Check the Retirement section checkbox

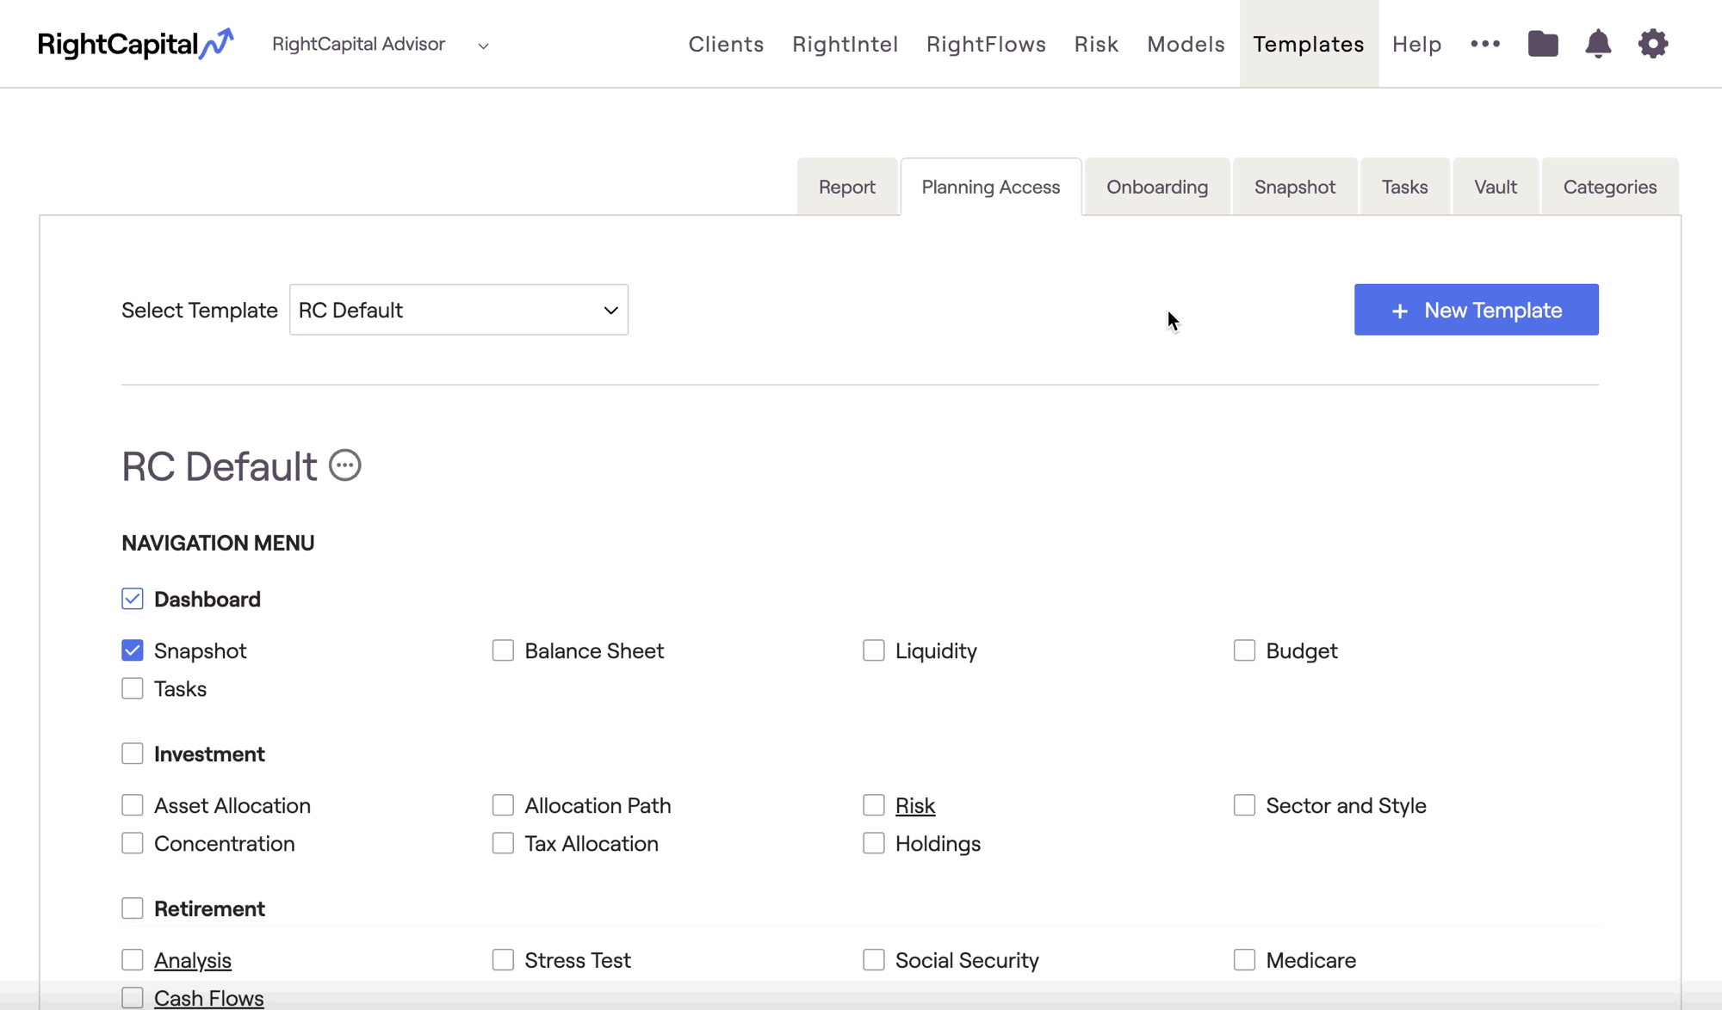[133, 908]
